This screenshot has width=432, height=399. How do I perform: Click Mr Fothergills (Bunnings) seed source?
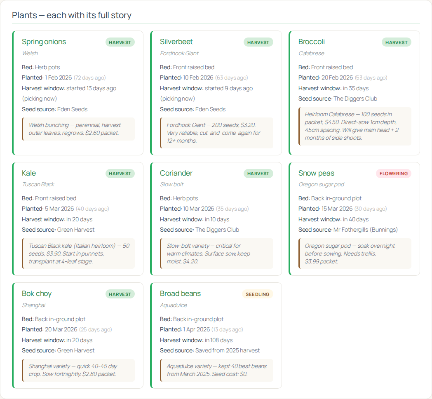tap(365, 230)
